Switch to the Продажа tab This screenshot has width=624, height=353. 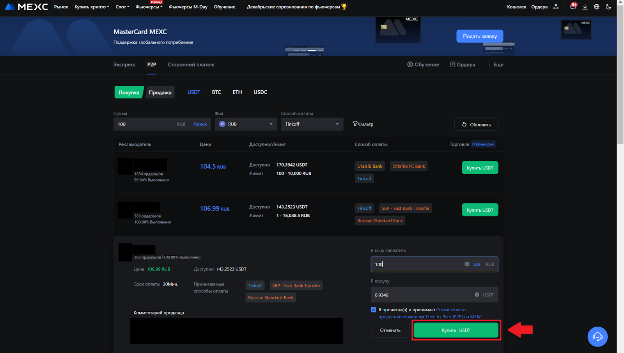click(160, 92)
